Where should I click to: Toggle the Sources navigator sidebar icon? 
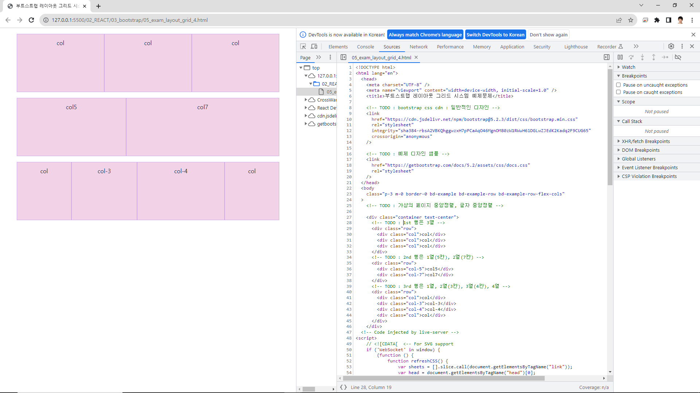pos(343,57)
